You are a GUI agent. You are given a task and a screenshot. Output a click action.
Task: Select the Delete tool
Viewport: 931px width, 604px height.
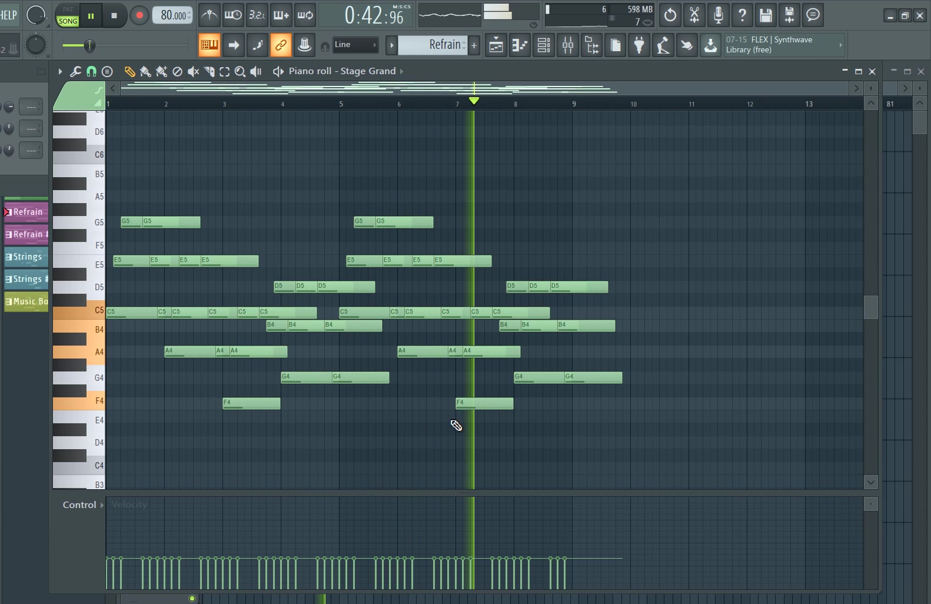click(177, 72)
